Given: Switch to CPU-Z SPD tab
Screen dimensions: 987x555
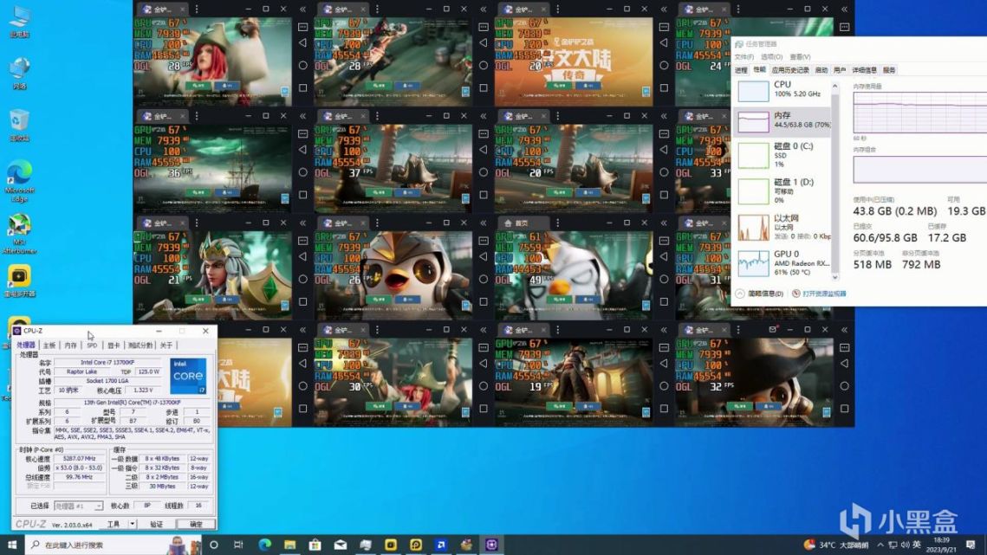Looking at the screenshot, I should 92,345.
